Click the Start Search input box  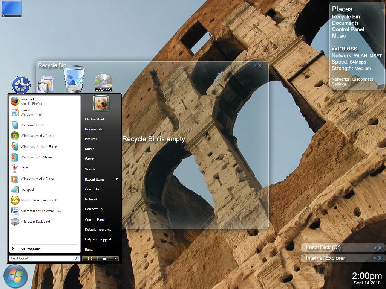pyautogui.click(x=41, y=259)
